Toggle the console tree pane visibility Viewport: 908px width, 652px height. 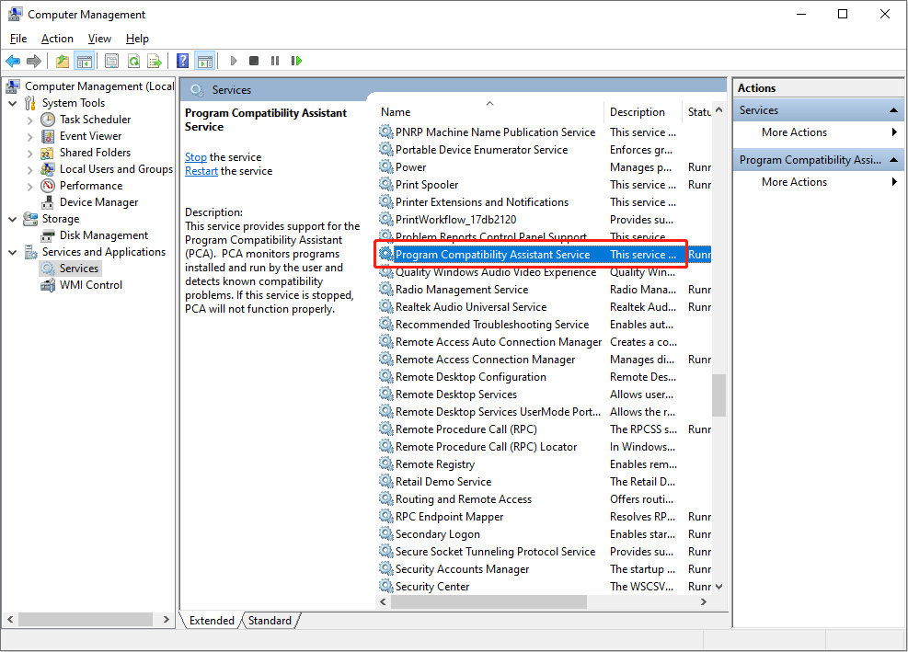(83, 61)
